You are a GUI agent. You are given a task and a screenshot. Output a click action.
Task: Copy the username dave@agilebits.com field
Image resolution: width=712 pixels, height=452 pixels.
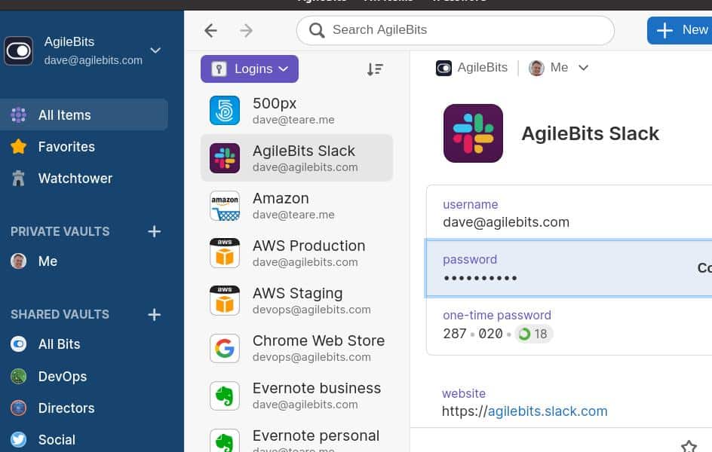[569, 213]
